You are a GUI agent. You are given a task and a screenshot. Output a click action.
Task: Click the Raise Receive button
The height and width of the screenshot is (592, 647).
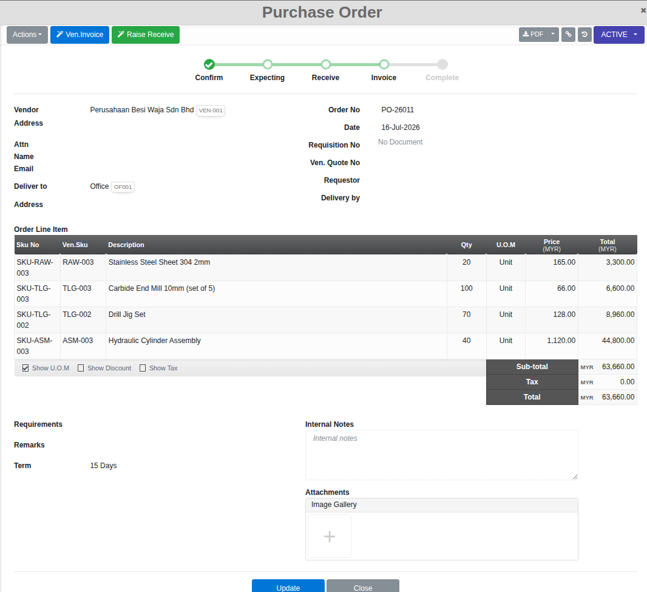pyautogui.click(x=146, y=35)
